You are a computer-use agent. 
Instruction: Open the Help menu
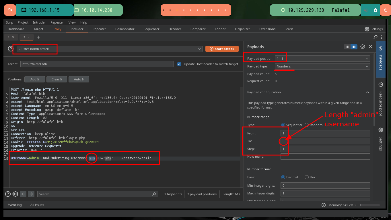pyautogui.click(x=84, y=22)
